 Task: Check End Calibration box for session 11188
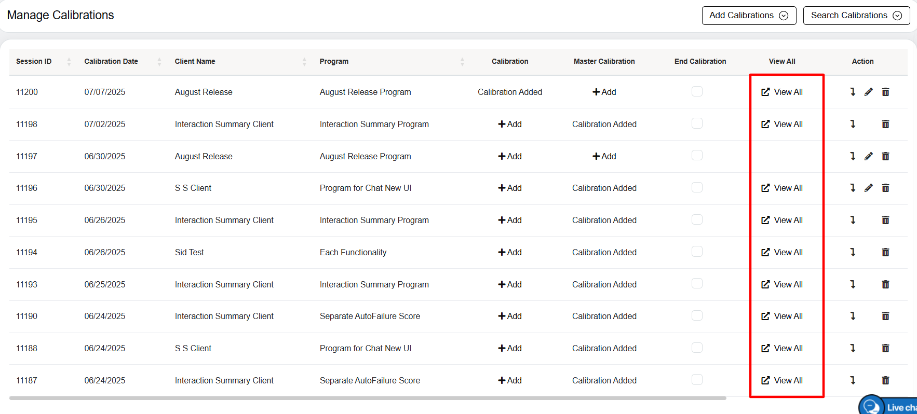697,348
